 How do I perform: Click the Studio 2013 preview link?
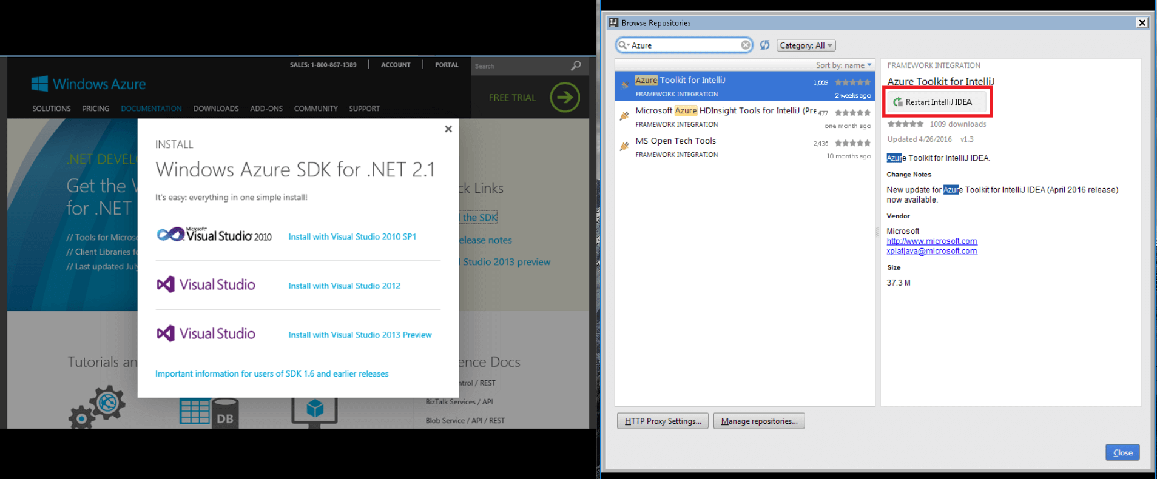506,262
